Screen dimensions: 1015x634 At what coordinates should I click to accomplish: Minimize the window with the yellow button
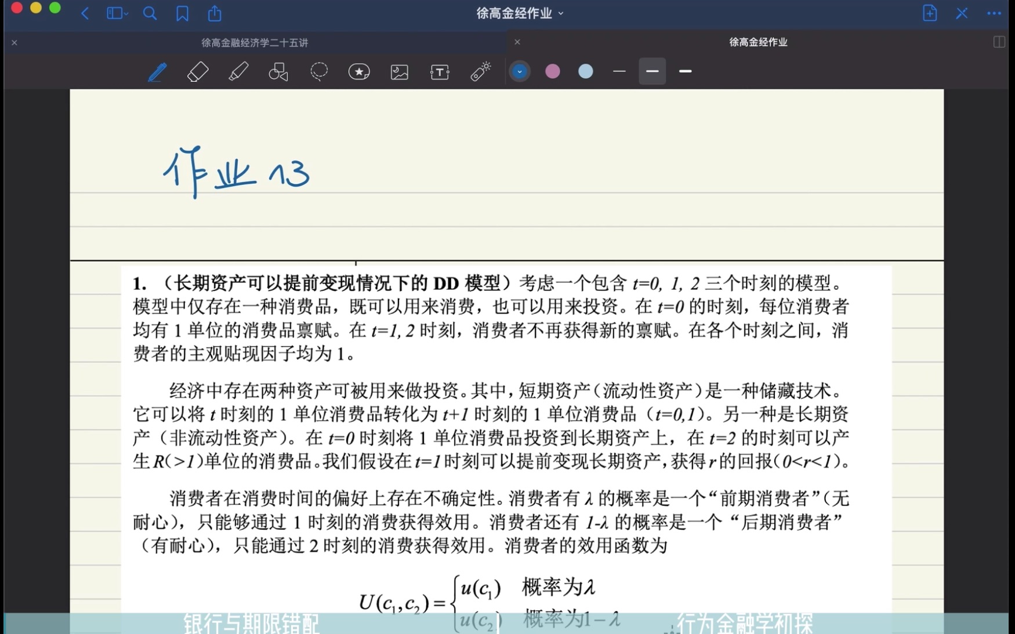tap(36, 8)
